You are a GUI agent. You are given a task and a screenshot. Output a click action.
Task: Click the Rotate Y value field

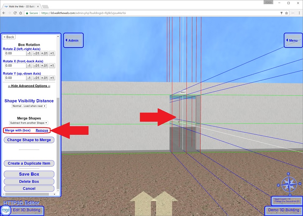click(16, 78)
